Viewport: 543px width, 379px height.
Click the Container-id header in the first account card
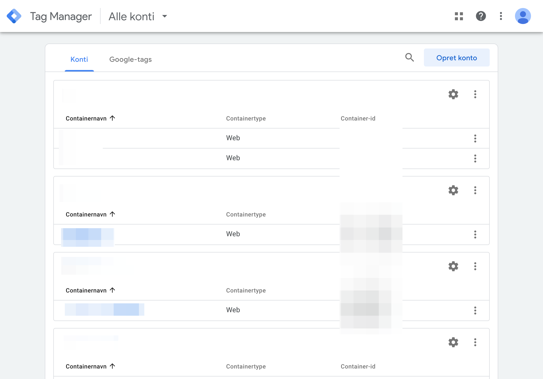point(358,118)
